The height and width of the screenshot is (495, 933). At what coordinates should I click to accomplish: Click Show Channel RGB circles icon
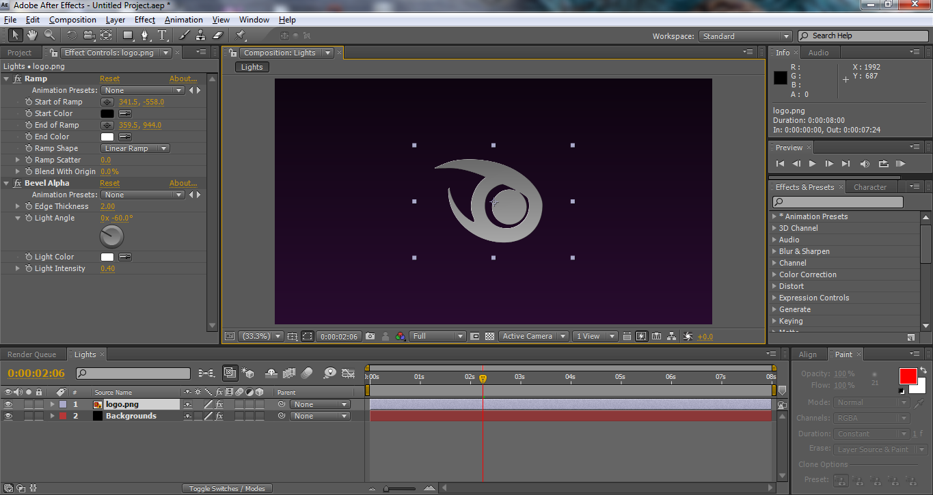399,336
